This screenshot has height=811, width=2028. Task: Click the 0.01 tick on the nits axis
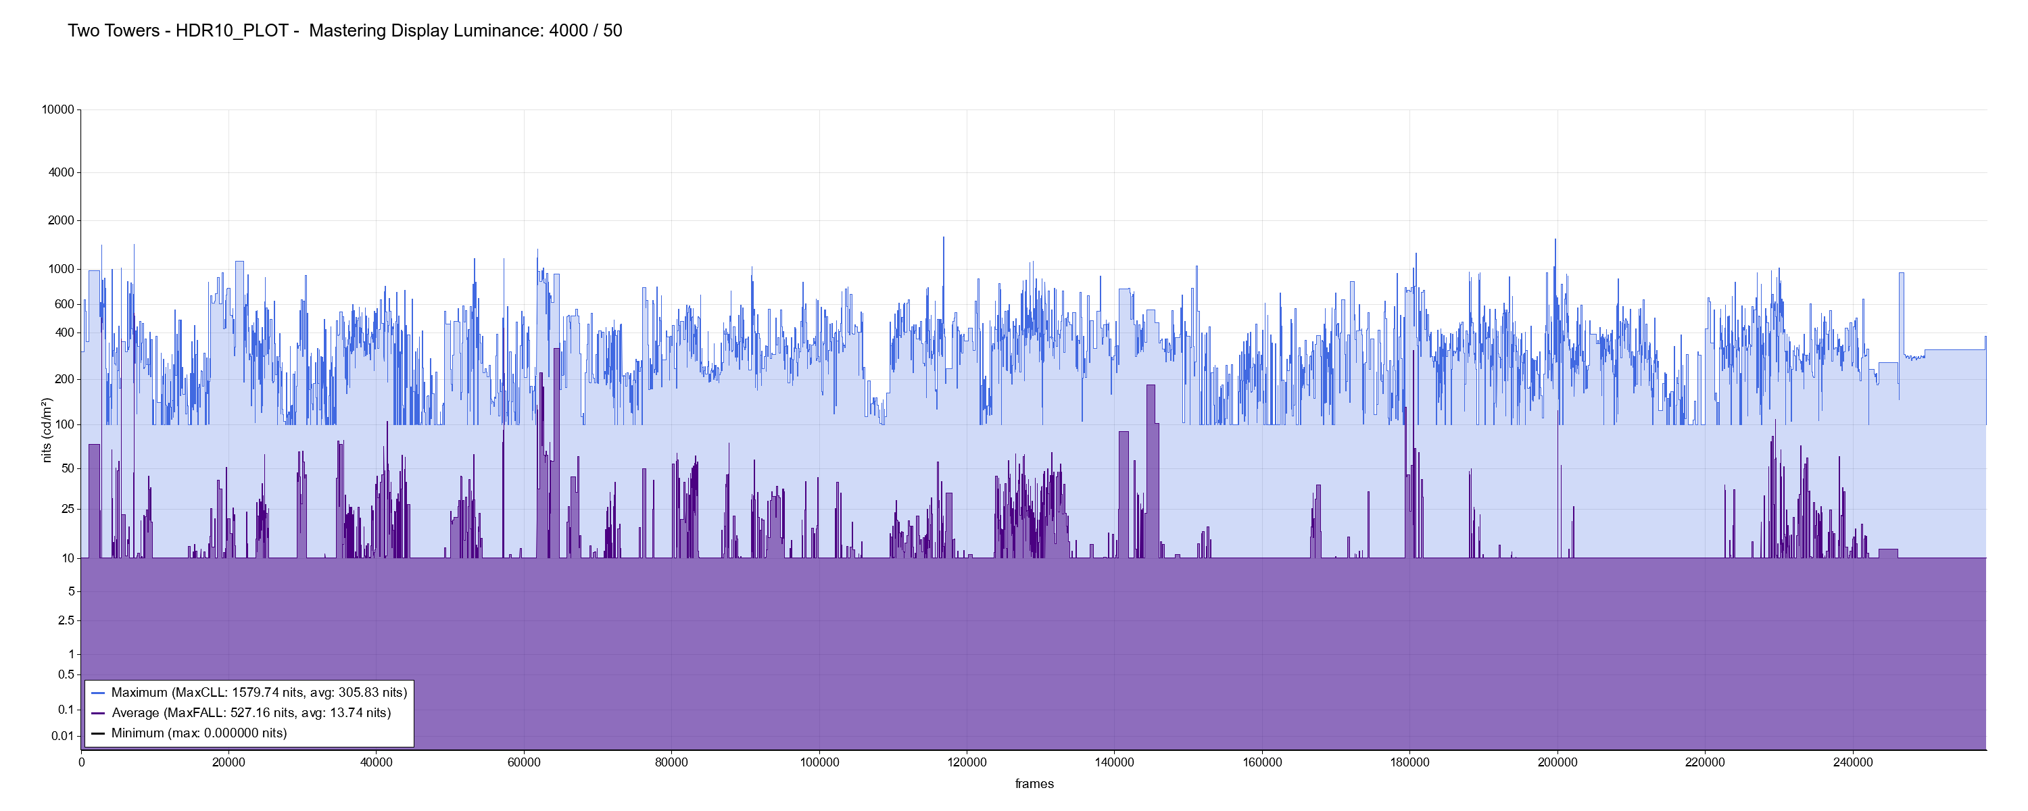pyautogui.click(x=63, y=736)
